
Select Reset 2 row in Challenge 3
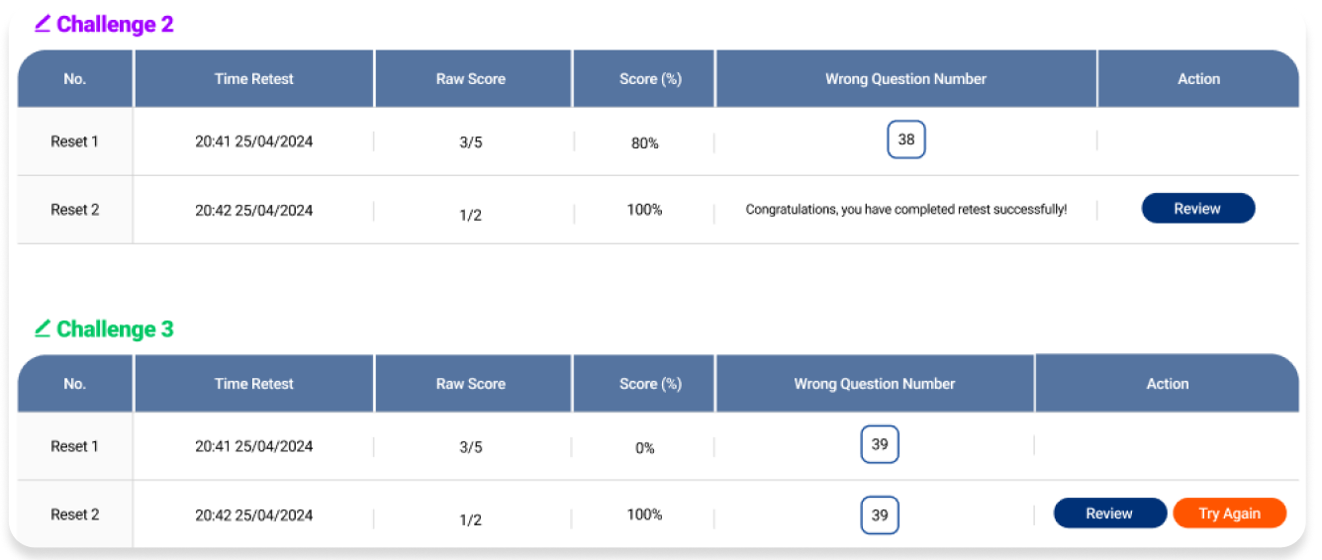coord(658,514)
